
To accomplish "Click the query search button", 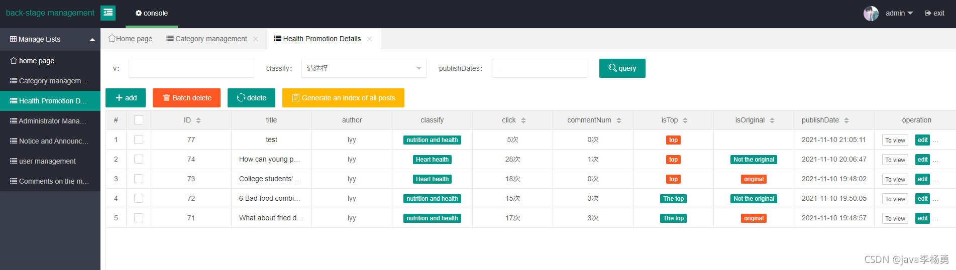I will (x=622, y=68).
